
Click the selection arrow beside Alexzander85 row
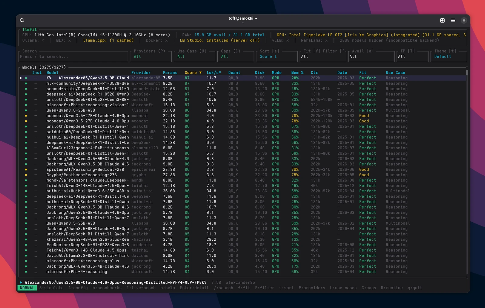click(21, 78)
